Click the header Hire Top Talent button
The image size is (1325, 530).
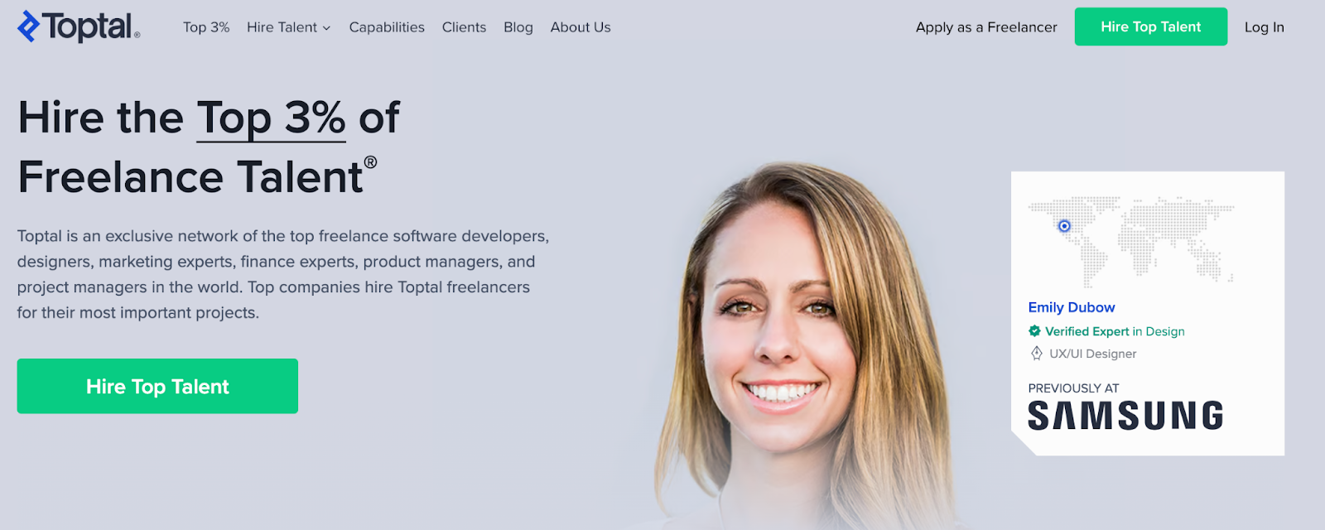1151,26
